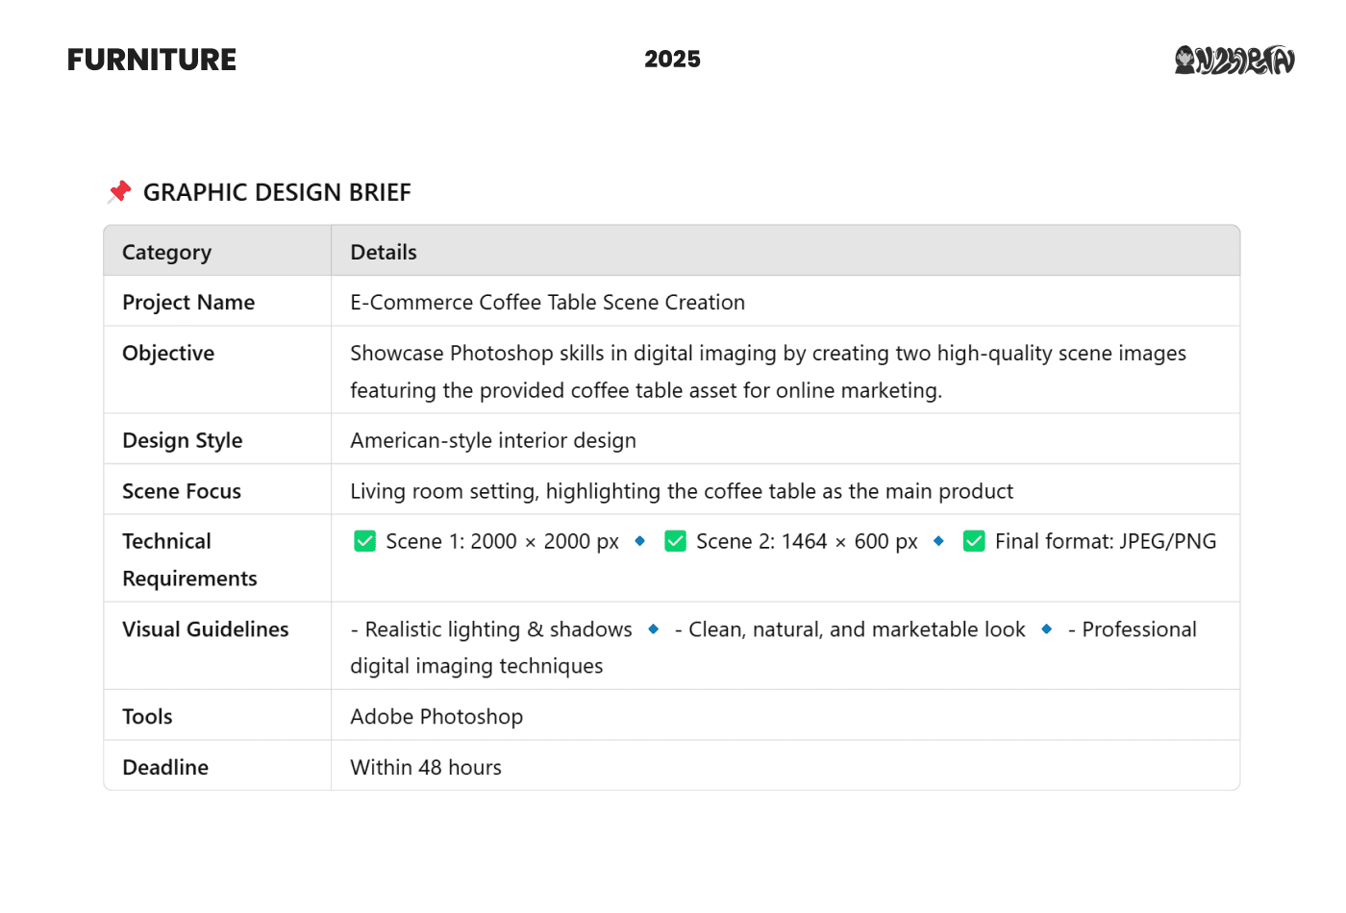Select the Adobe Photoshop cell

436,716
